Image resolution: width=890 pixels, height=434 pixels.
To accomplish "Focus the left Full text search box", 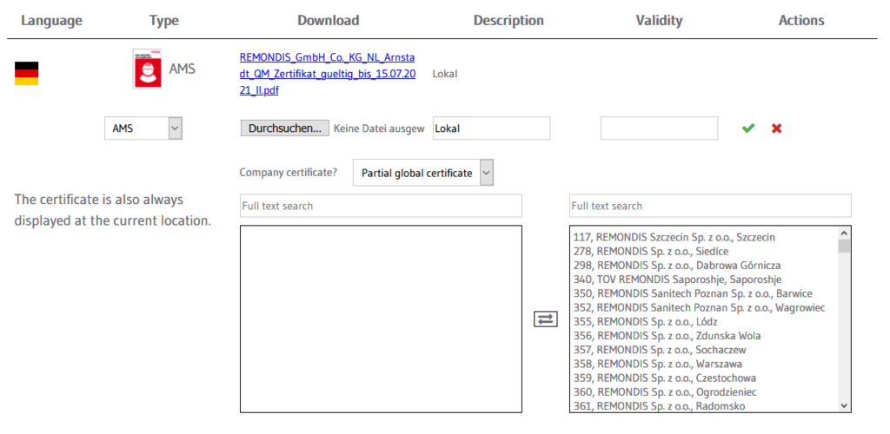I will tap(381, 206).
